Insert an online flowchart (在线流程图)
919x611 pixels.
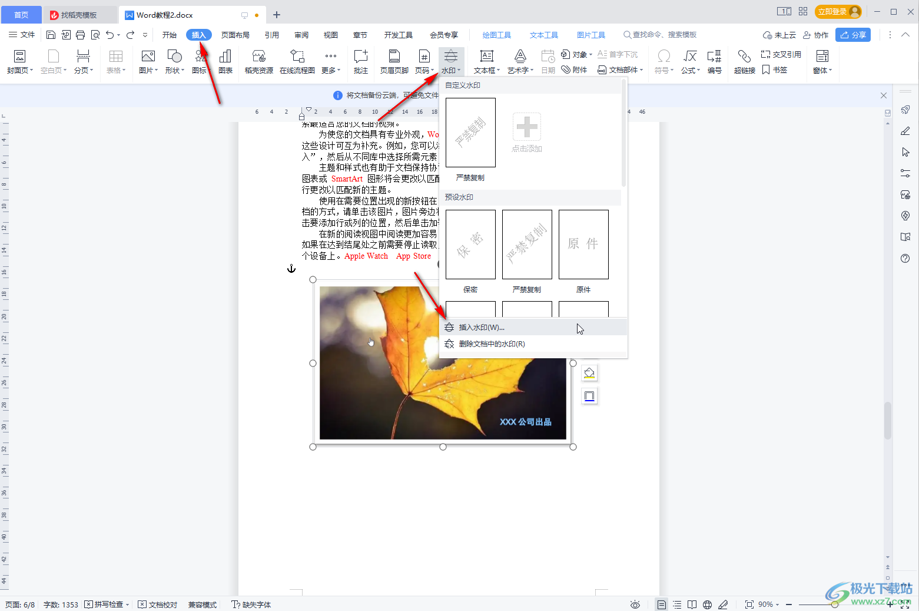[x=297, y=61]
